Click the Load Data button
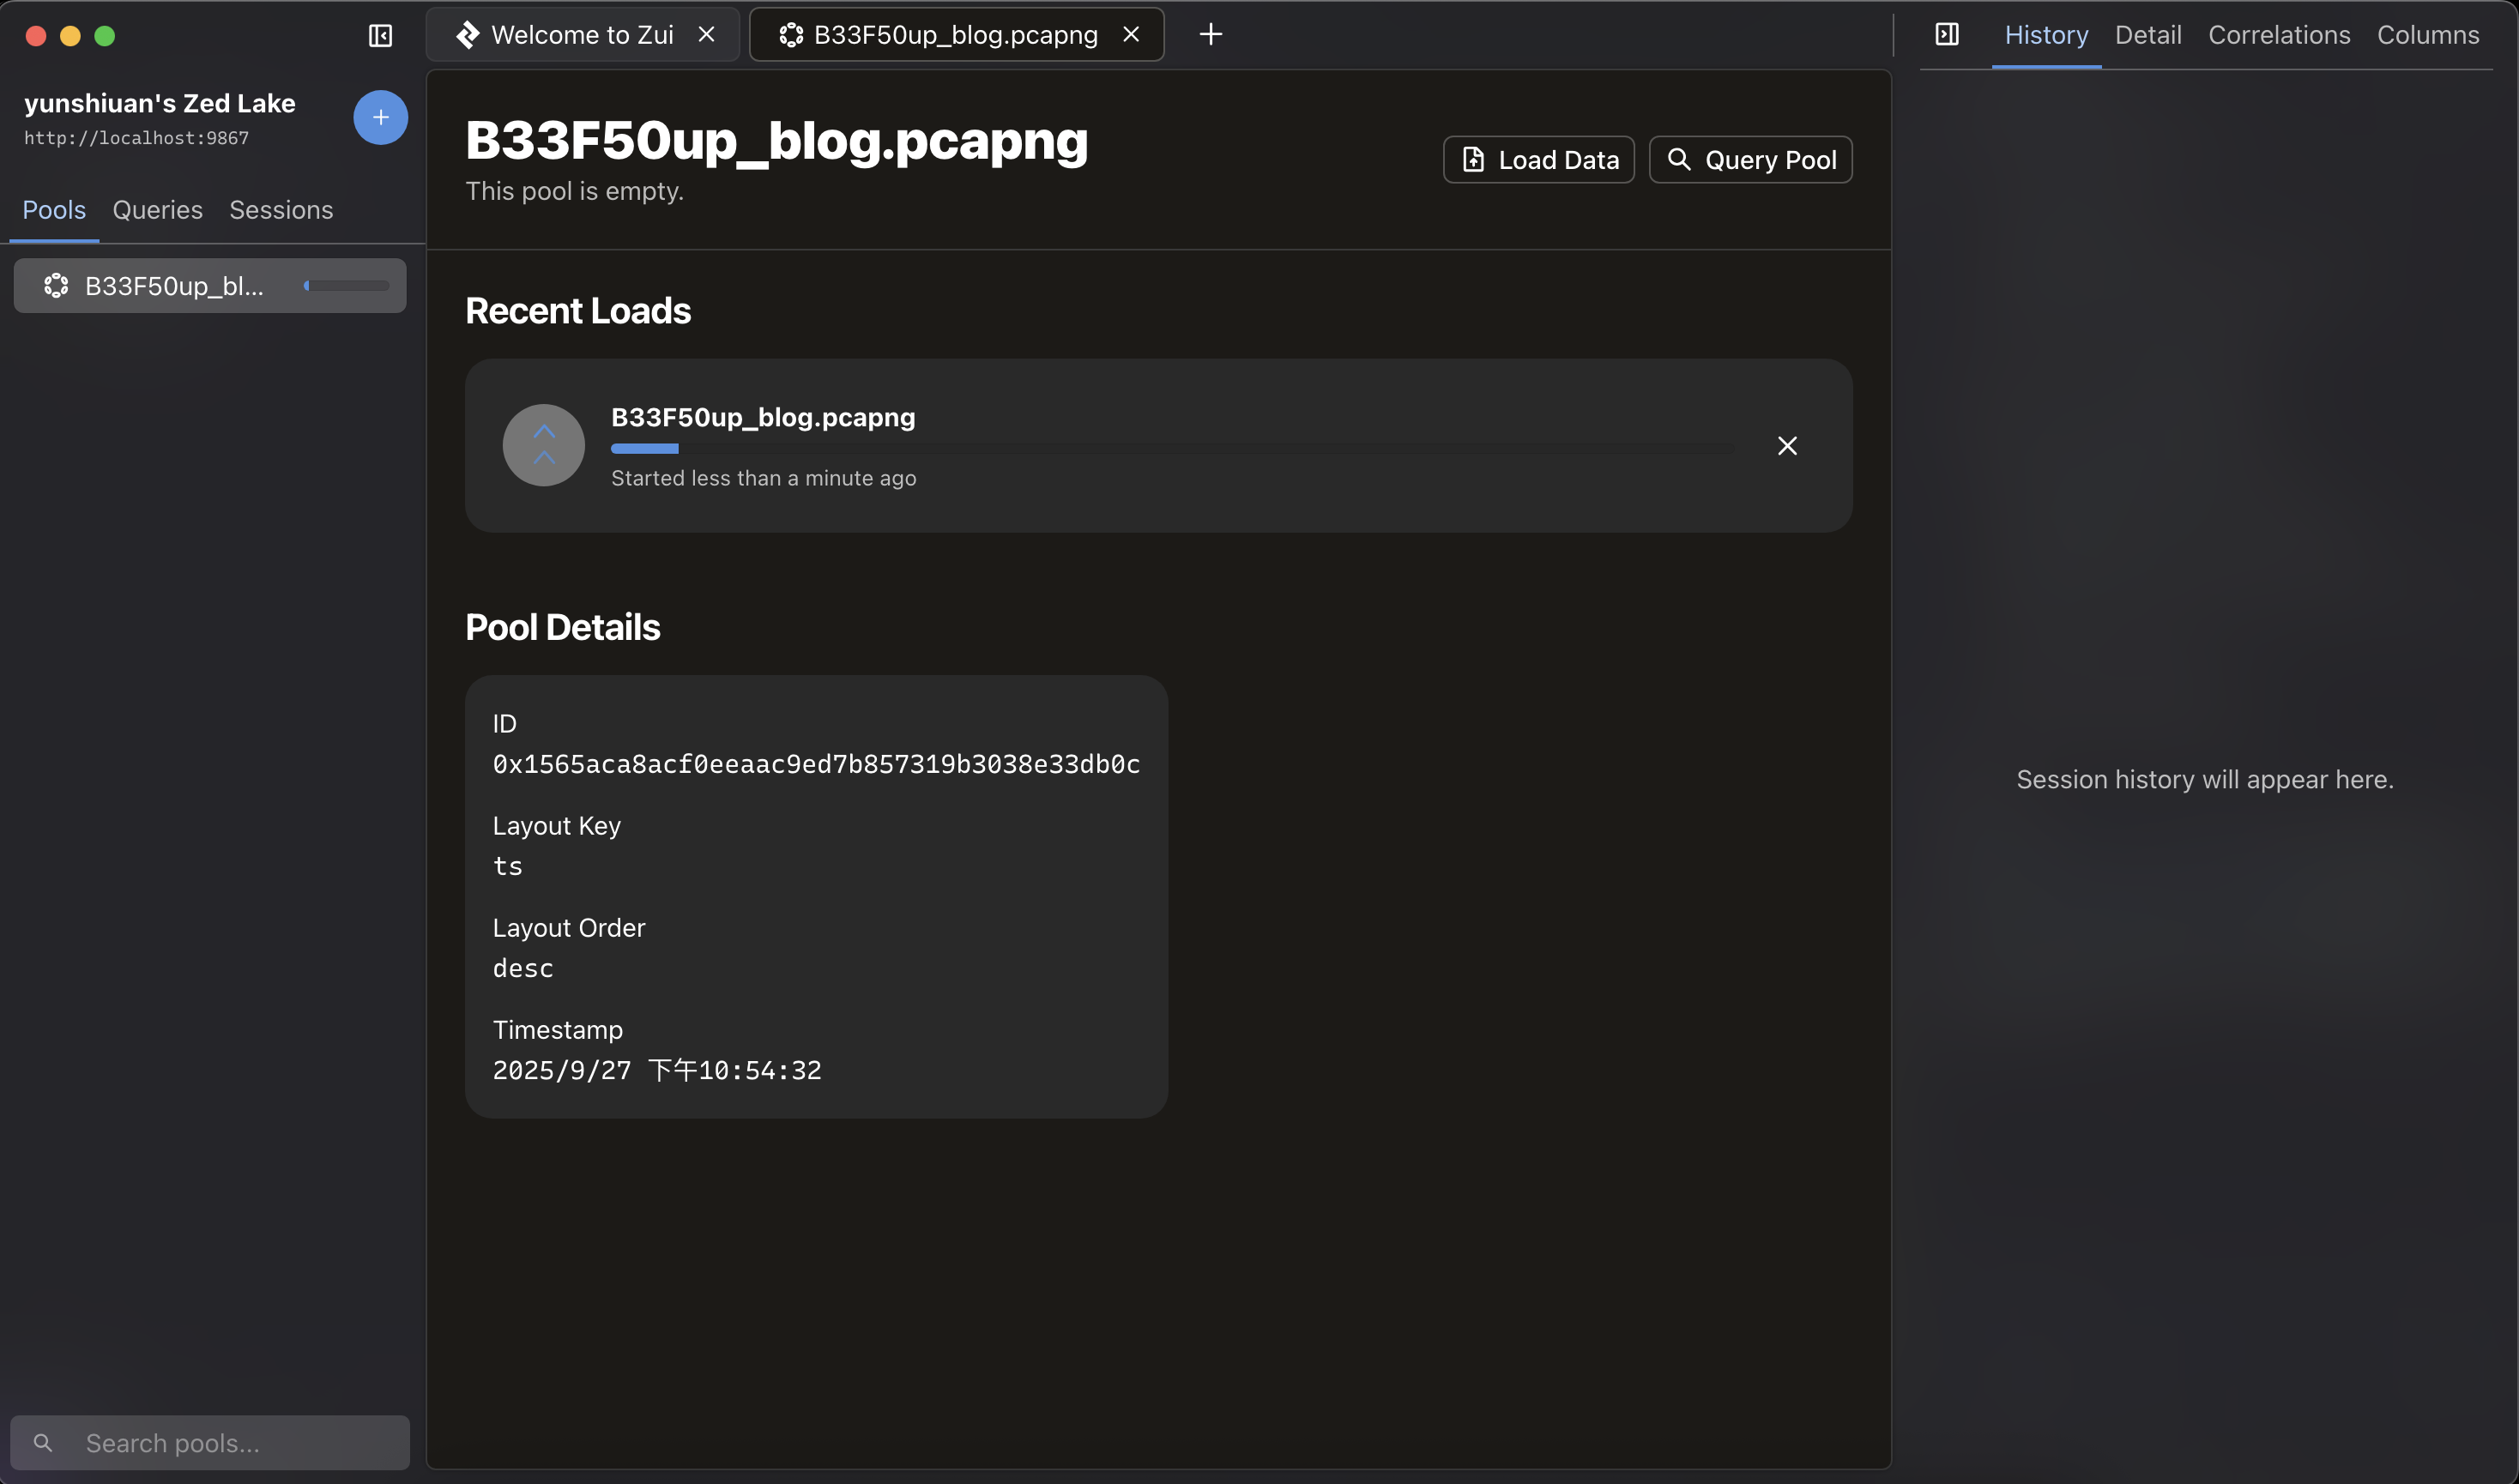Image resolution: width=2519 pixels, height=1484 pixels. (1538, 160)
